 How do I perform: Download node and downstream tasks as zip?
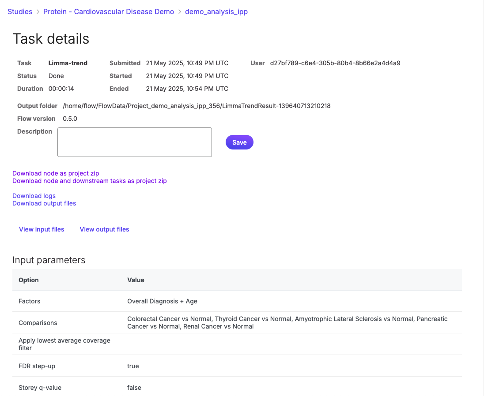[x=90, y=181]
